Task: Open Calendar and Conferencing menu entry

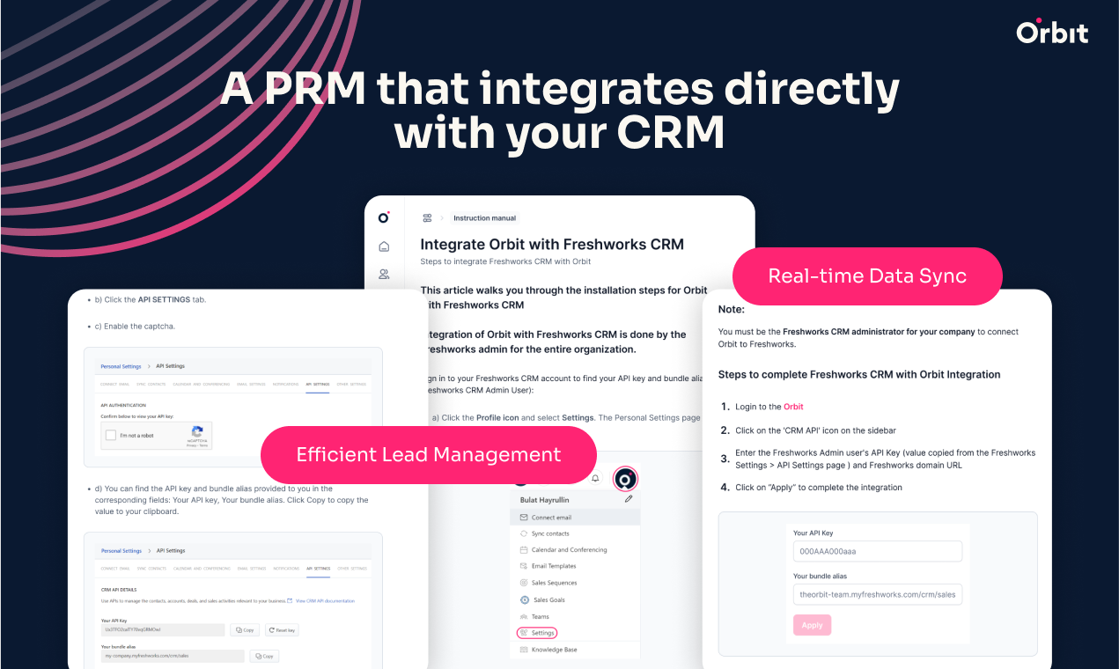Action: point(575,549)
